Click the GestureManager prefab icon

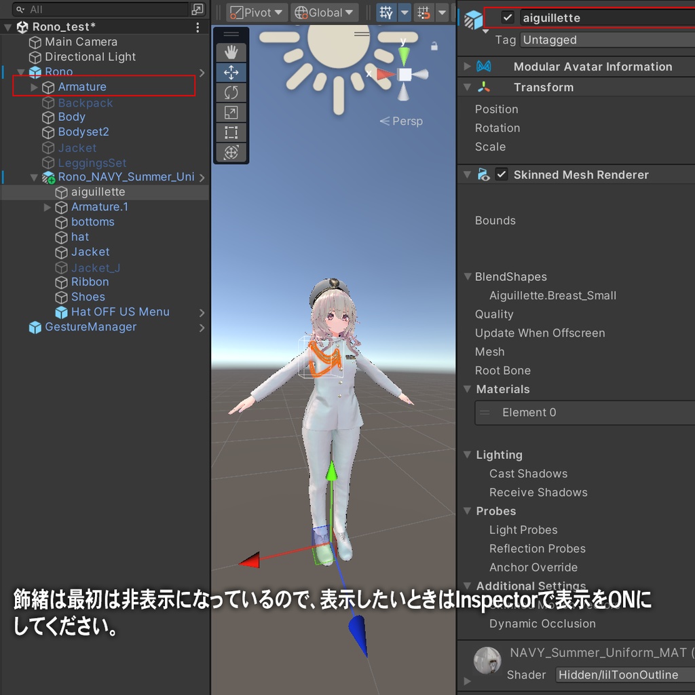35,327
